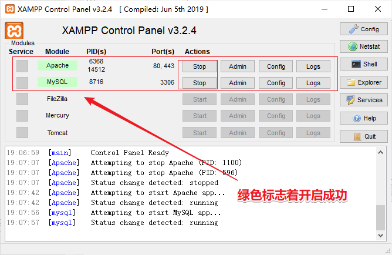This screenshot has width=392, height=255.
Task: Click Apache PID 6368
Action: click(x=96, y=61)
